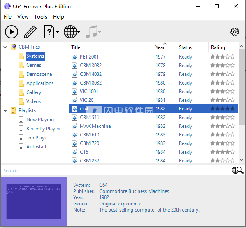Open the Top Plays playlist

(x=36, y=138)
